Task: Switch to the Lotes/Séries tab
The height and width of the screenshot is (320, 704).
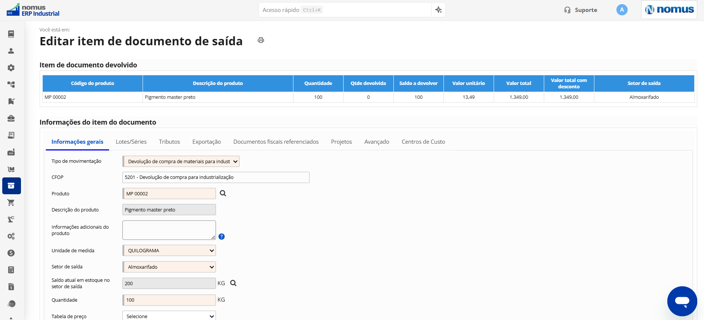Action: 131,142
